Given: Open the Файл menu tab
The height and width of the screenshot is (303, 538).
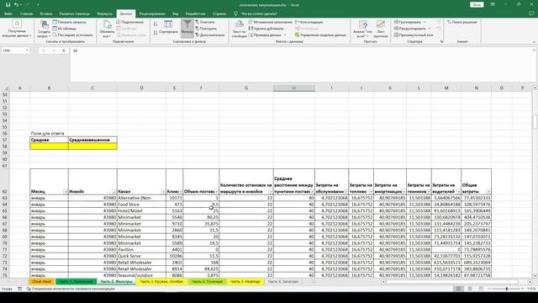Looking at the screenshot, I should coord(8,13).
